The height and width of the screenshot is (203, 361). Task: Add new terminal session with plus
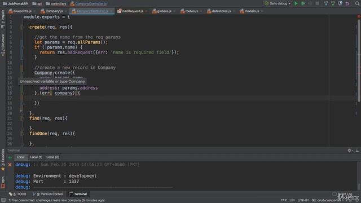pyautogui.click(x=10, y=158)
